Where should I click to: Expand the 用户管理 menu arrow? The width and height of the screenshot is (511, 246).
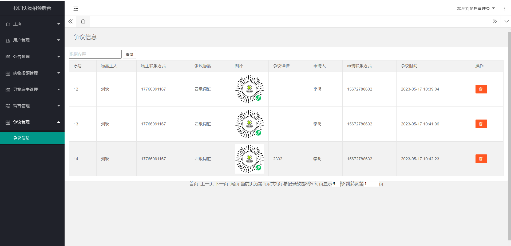coord(59,40)
